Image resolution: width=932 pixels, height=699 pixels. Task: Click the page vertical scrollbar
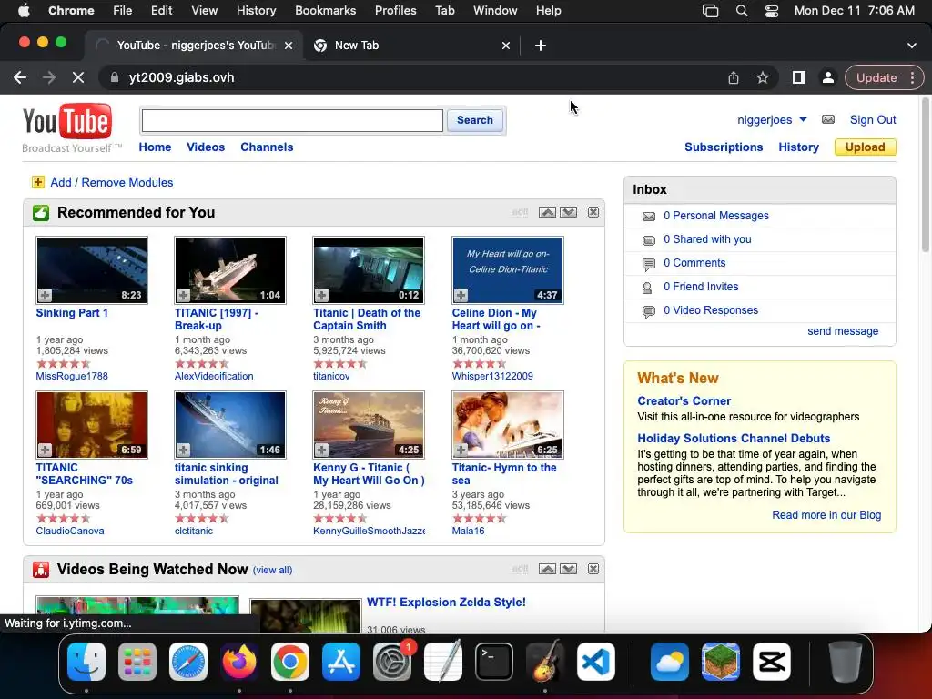tap(926, 175)
